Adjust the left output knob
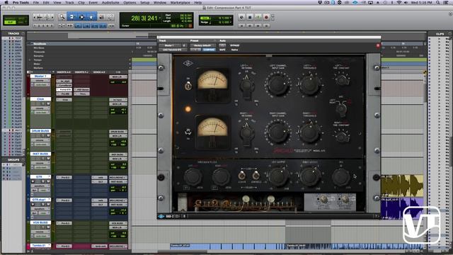The width and height of the screenshot is (453, 255). coord(277,176)
